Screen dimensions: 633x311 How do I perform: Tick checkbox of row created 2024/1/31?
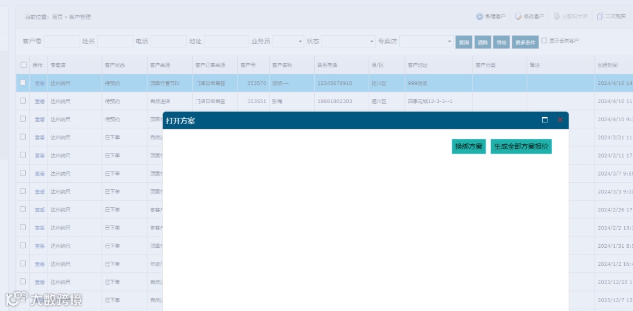[x=23, y=245]
